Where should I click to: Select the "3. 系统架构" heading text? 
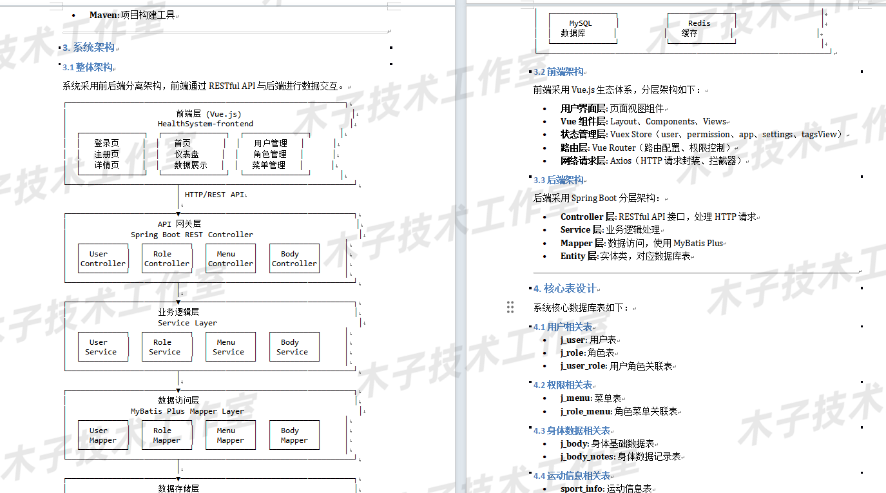click(x=88, y=47)
